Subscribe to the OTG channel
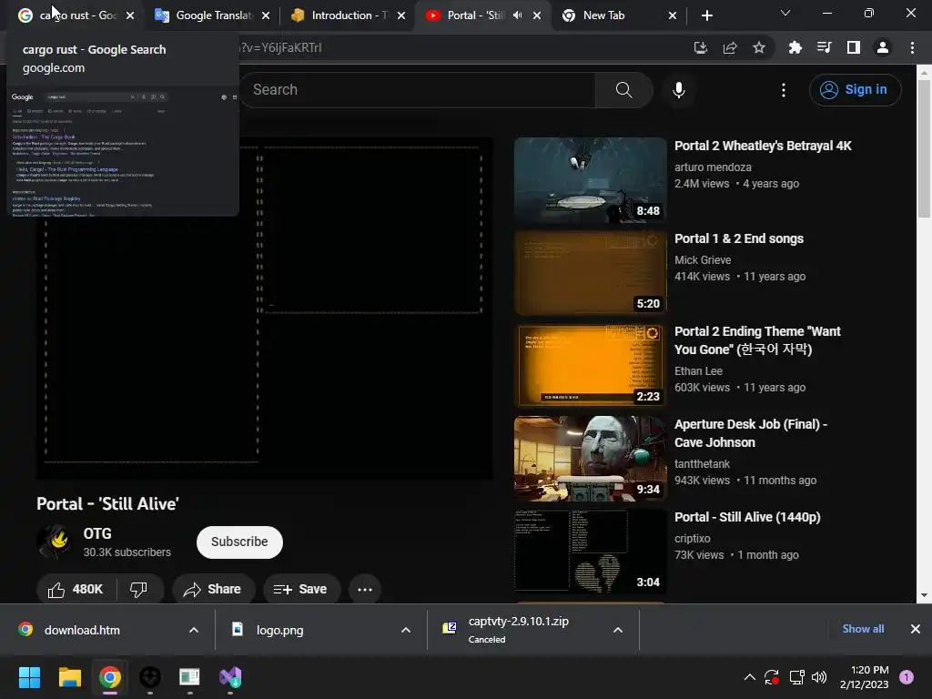 click(239, 542)
